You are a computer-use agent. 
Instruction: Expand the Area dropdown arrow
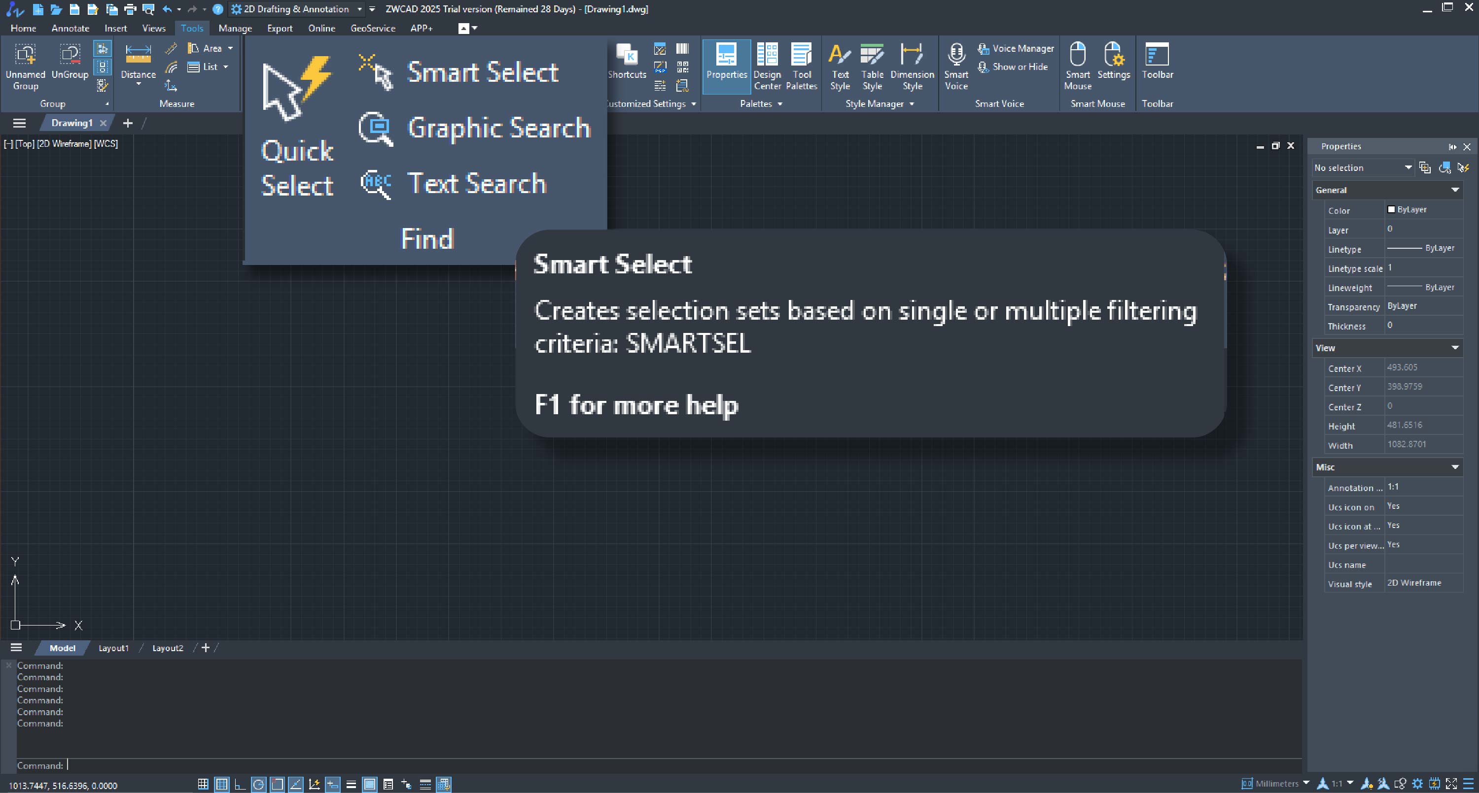coord(230,48)
